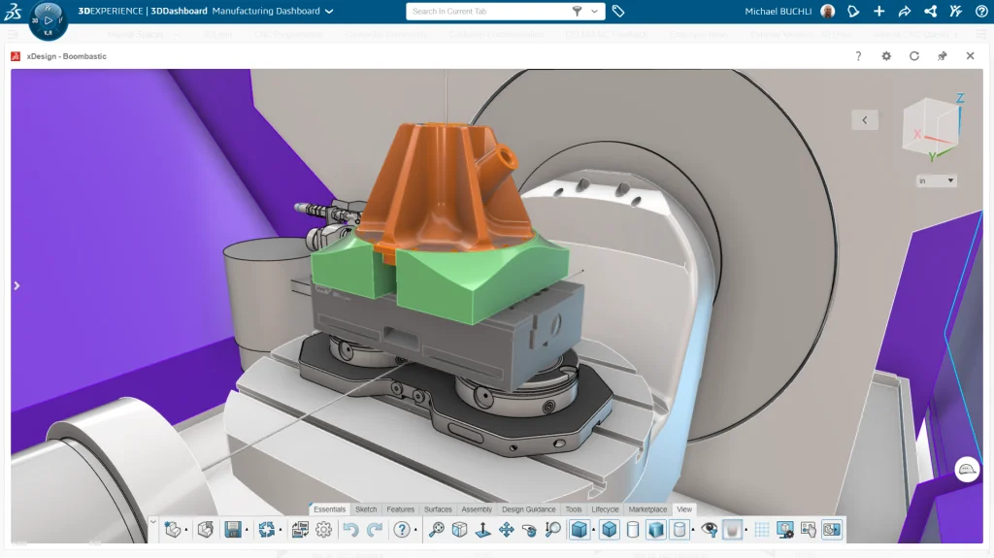Click the Redo arrow icon
Screen dimensions: 994x558
[374, 530]
